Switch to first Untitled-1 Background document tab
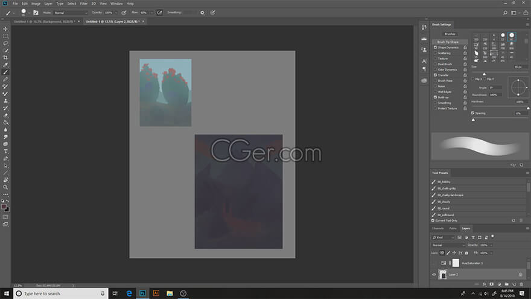This screenshot has width=531, height=299. click(x=44, y=21)
